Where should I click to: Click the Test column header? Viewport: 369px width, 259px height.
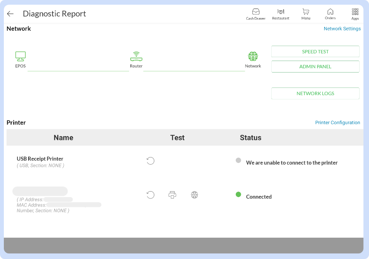(x=177, y=137)
